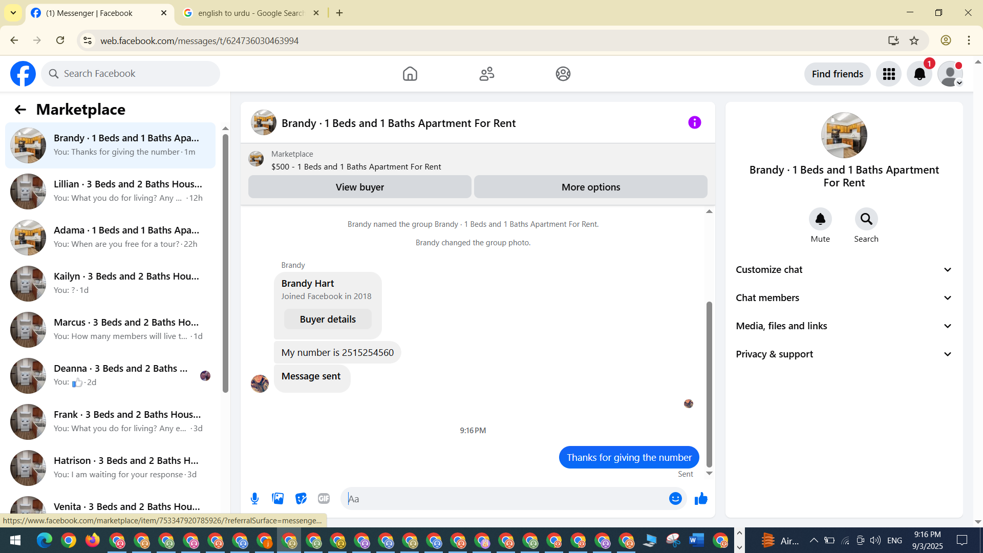Launch Microsoft Edge from the taskbar
This screenshot has width=983, height=553.
[x=44, y=540]
